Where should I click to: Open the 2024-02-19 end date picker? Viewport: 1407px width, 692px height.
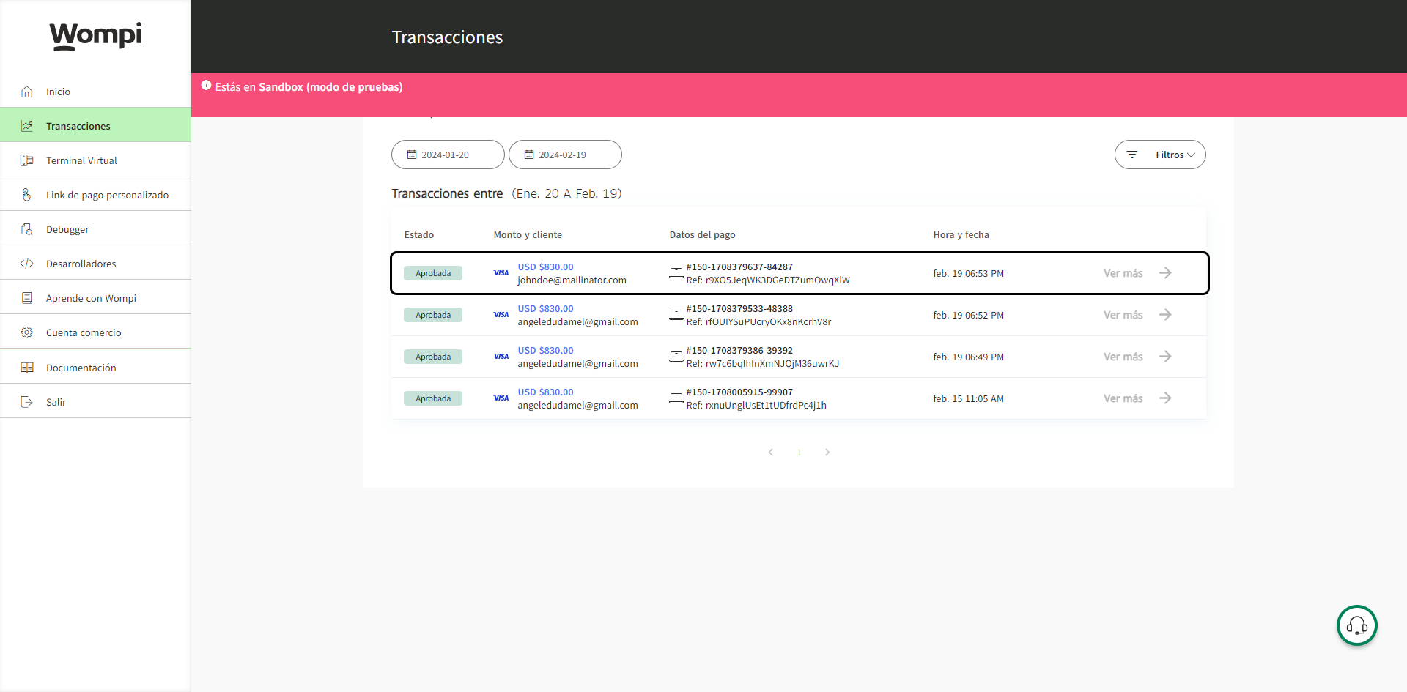click(x=565, y=155)
